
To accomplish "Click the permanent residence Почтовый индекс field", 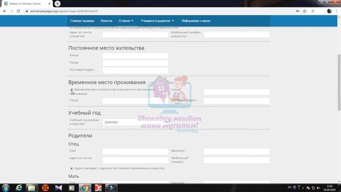I will (135, 70).
